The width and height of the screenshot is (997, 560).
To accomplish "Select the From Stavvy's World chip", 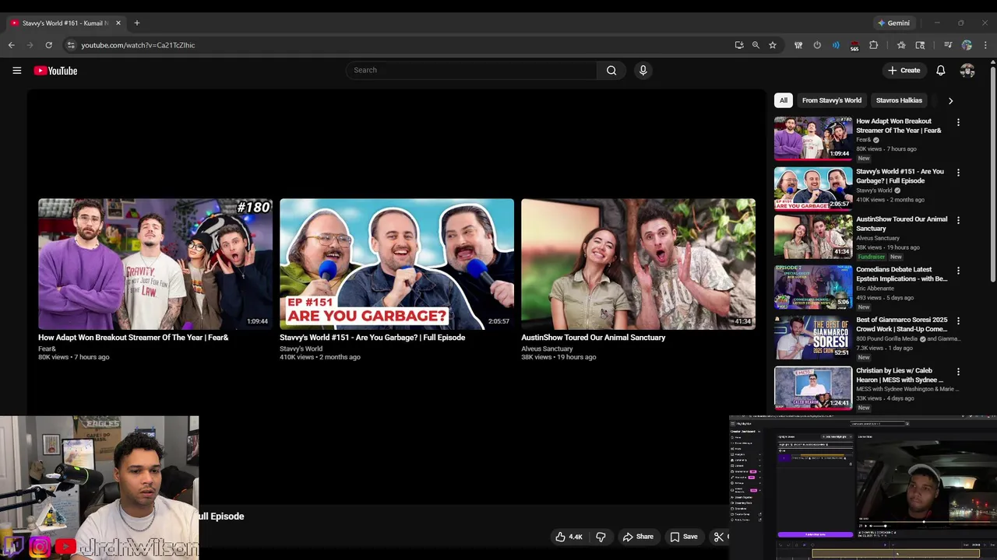I will (x=832, y=100).
